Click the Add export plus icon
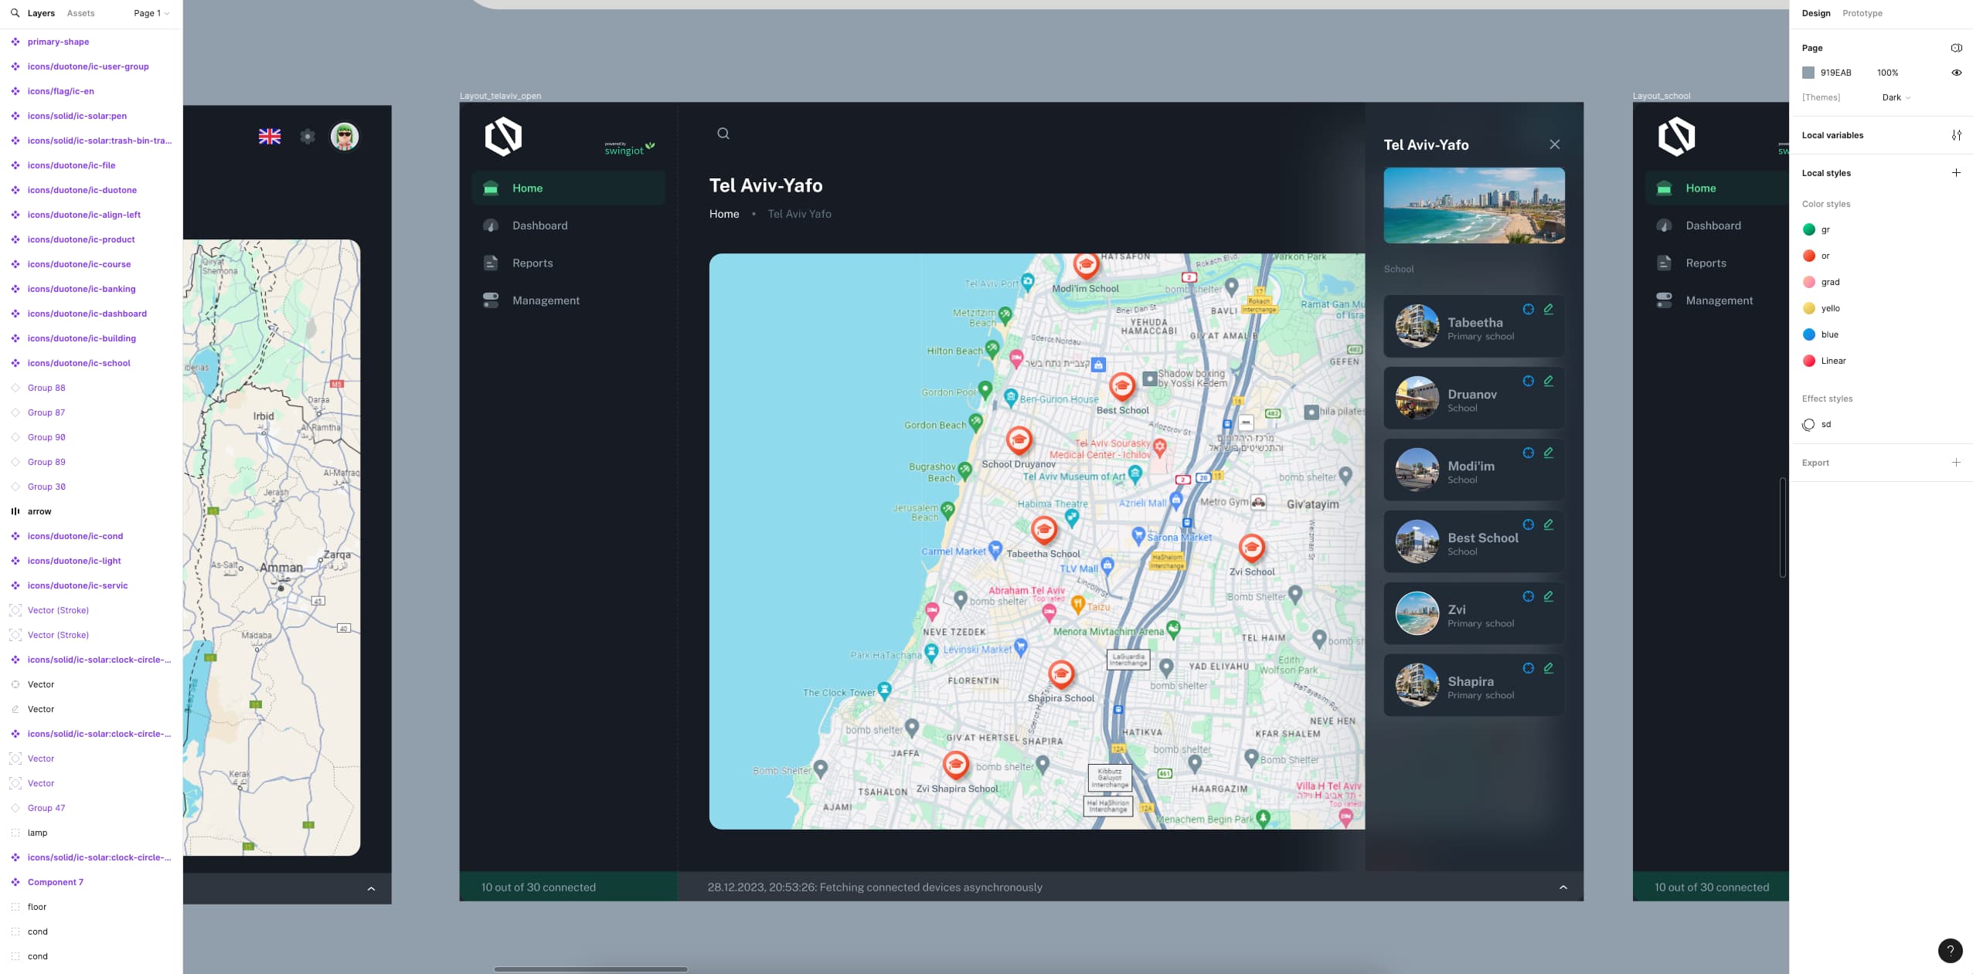Viewport: 1973px width, 974px height. coord(1956,463)
